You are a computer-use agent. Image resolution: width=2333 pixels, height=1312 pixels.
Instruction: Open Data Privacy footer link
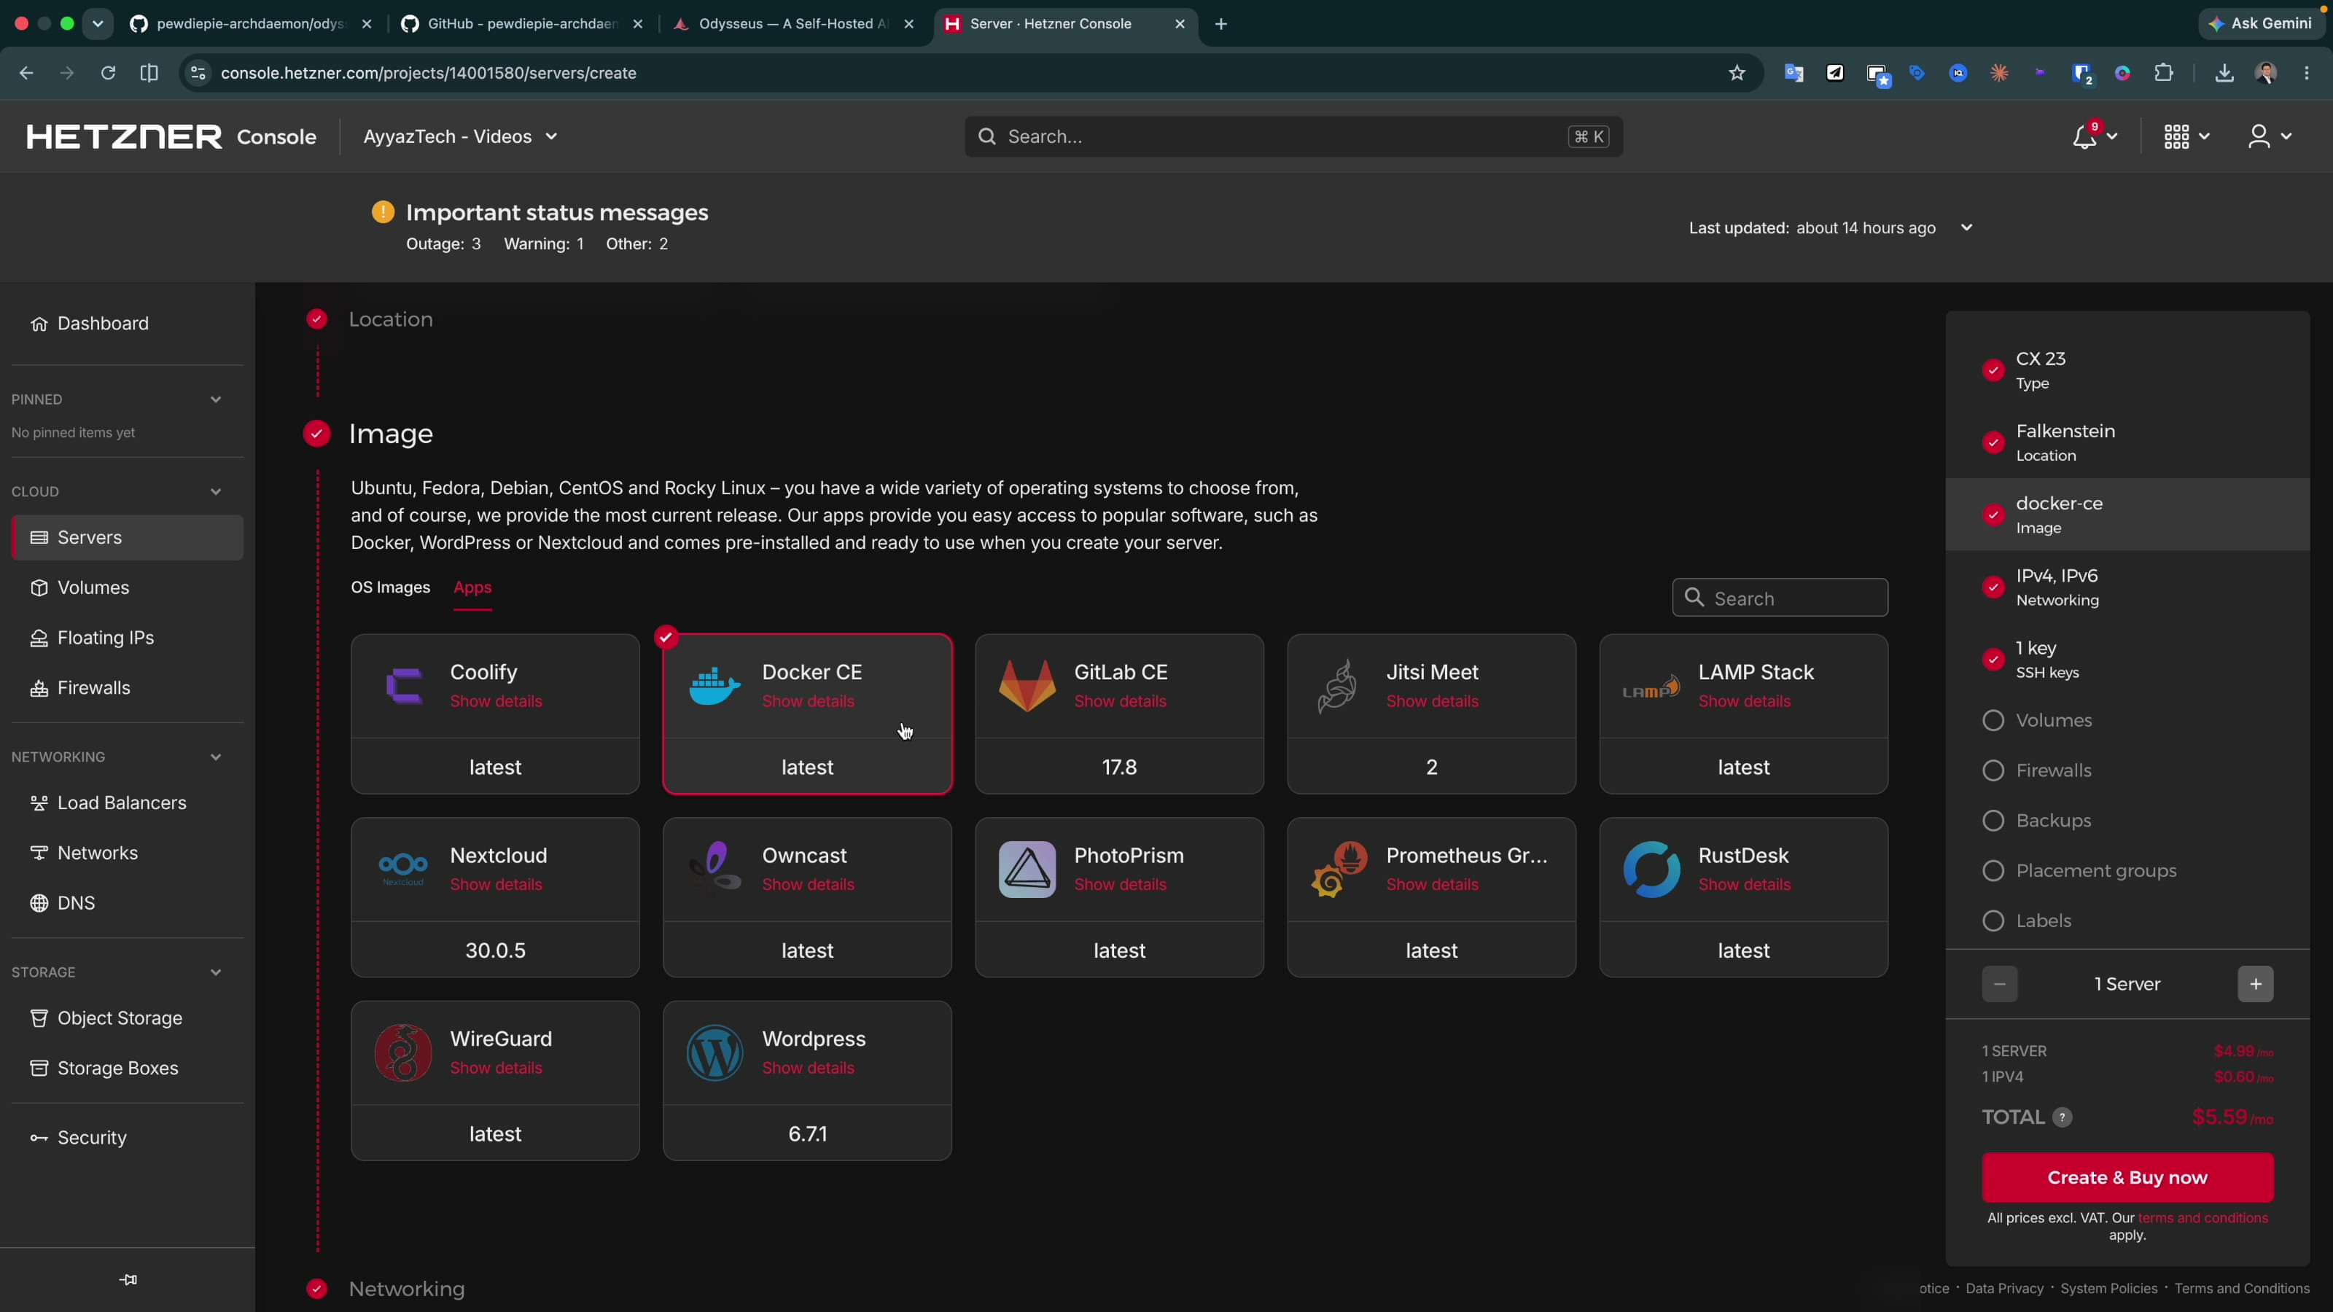tap(2004, 1289)
